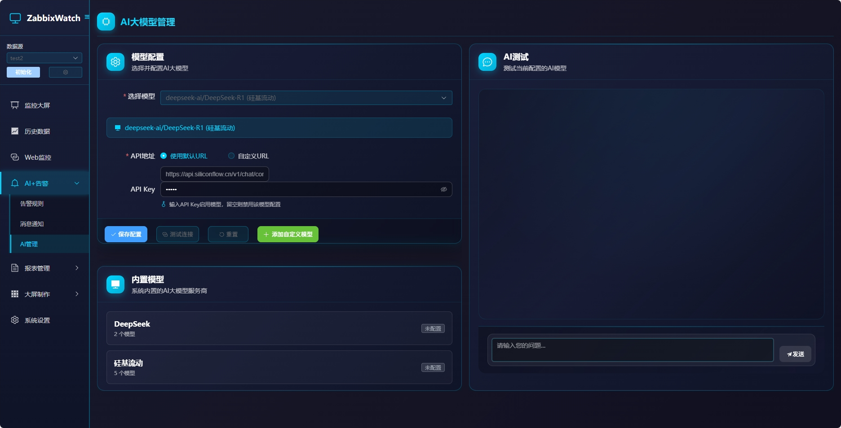
Task: Click the gear icon button under data source
Action: click(66, 72)
